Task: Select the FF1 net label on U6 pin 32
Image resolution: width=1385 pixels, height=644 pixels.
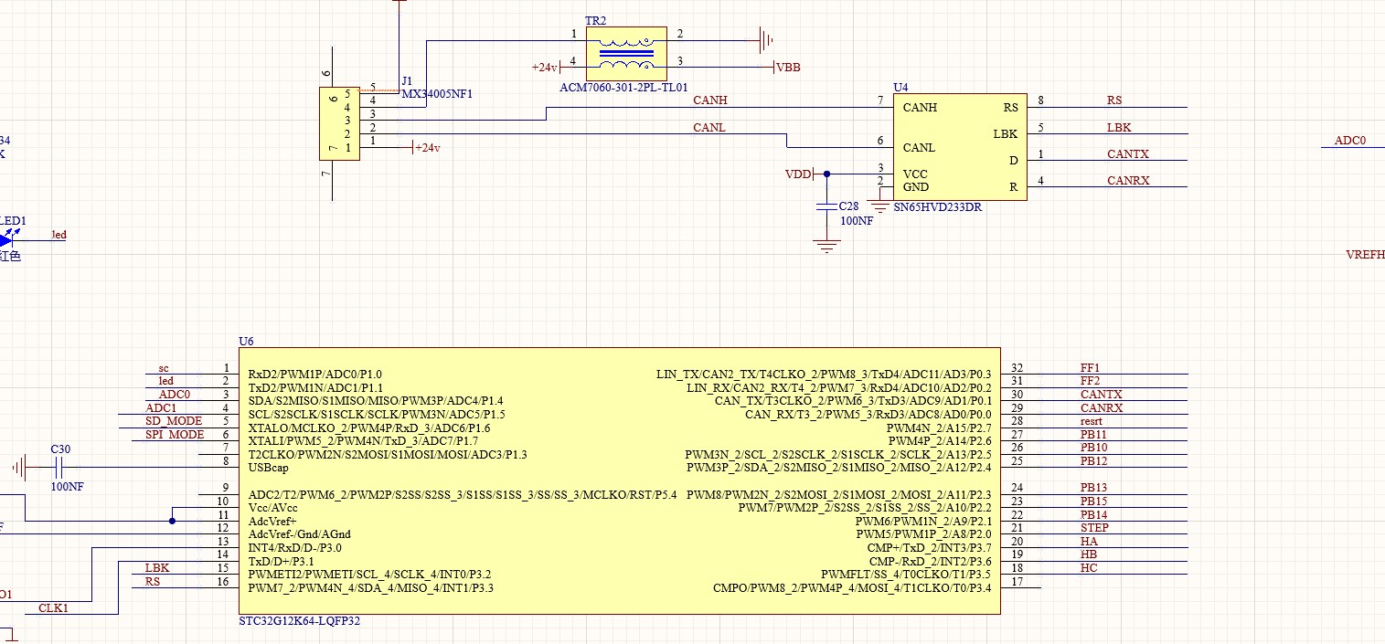Action: tap(1090, 368)
